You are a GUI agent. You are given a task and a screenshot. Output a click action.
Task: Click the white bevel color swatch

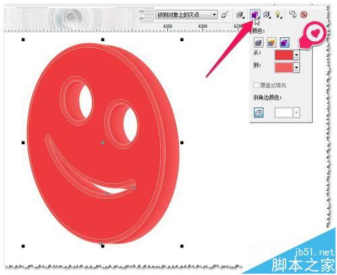(x=284, y=113)
